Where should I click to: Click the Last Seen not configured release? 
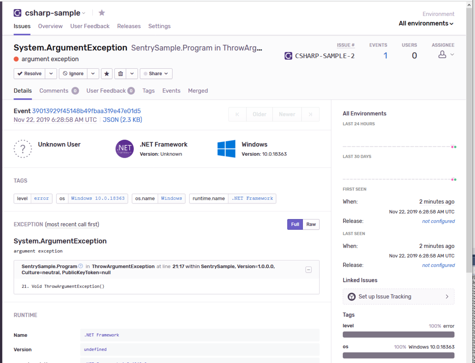[438, 265]
